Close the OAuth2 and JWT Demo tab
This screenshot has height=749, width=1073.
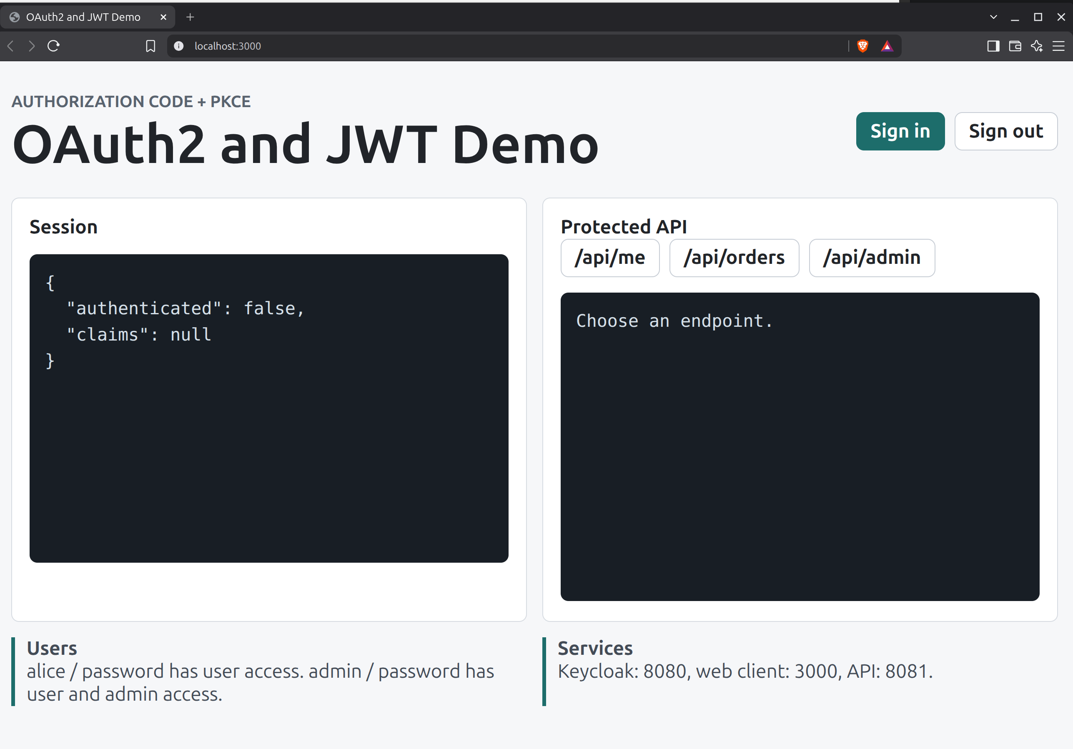(x=163, y=17)
